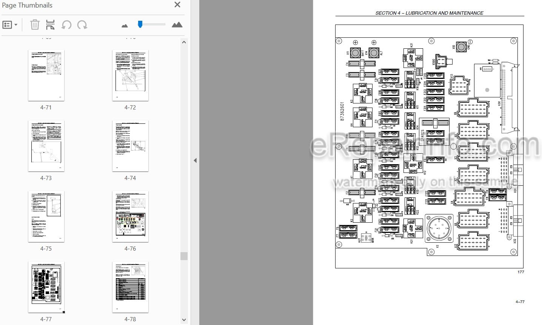Click the Section 4 Lubrication and Maintenance header
This screenshot has height=325, width=542.
(x=429, y=13)
